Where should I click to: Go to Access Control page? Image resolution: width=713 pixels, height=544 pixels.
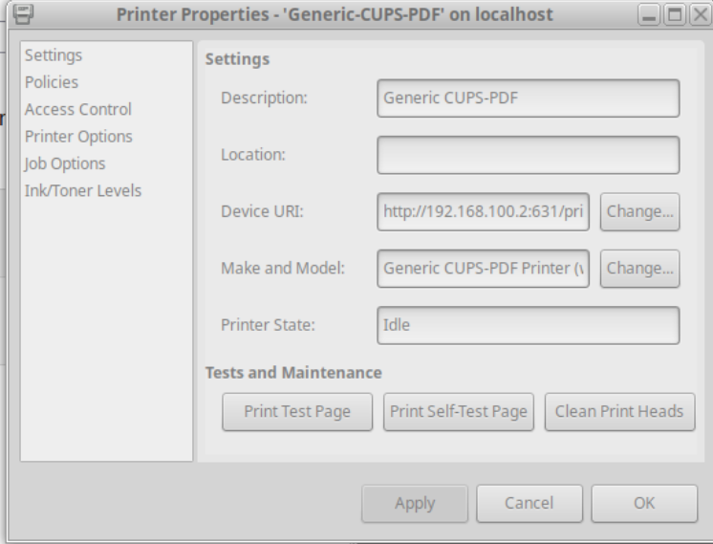pos(78,110)
